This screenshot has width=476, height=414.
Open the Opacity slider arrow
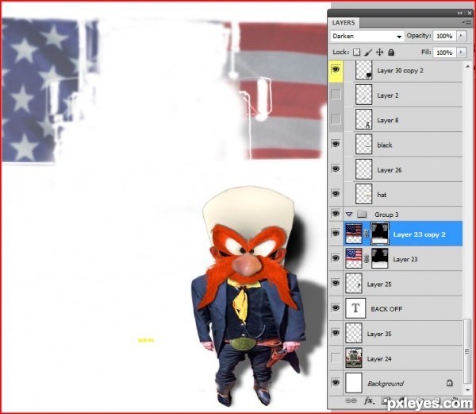tap(461, 36)
